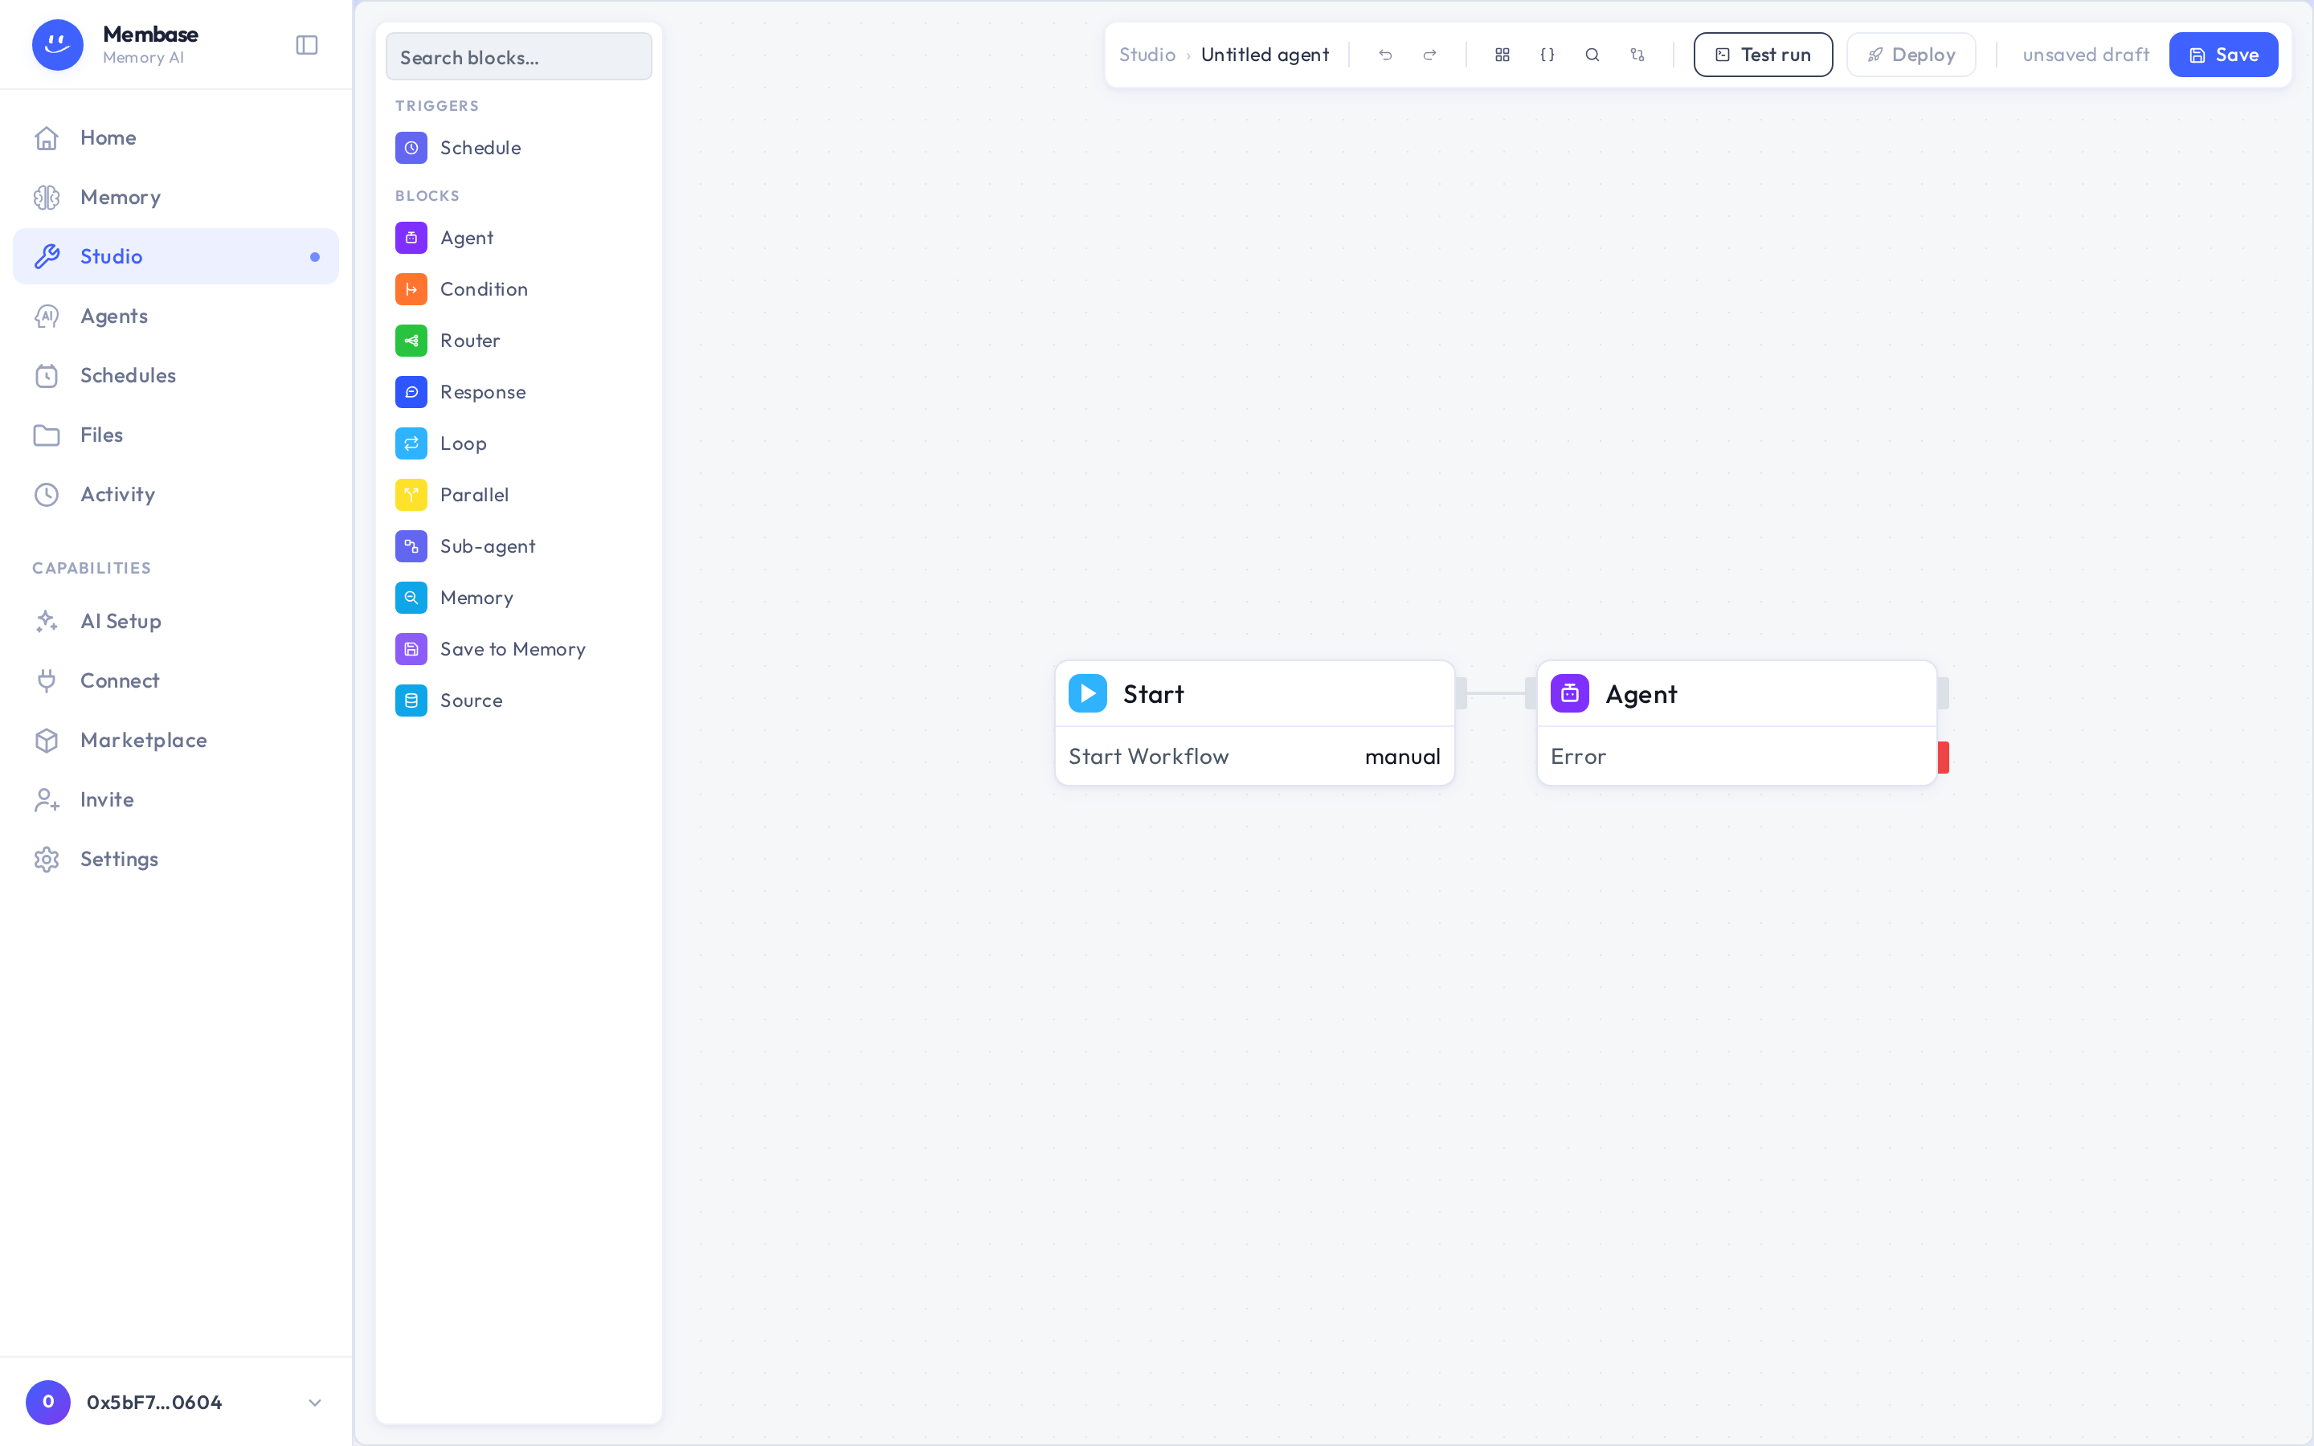Click the red Error output handle on Agent

[1943, 758]
